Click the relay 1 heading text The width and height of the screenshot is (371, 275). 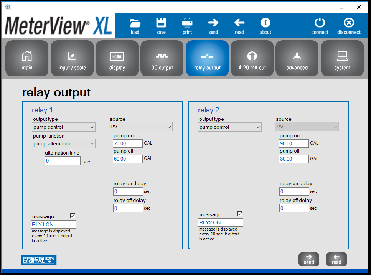coord(42,110)
